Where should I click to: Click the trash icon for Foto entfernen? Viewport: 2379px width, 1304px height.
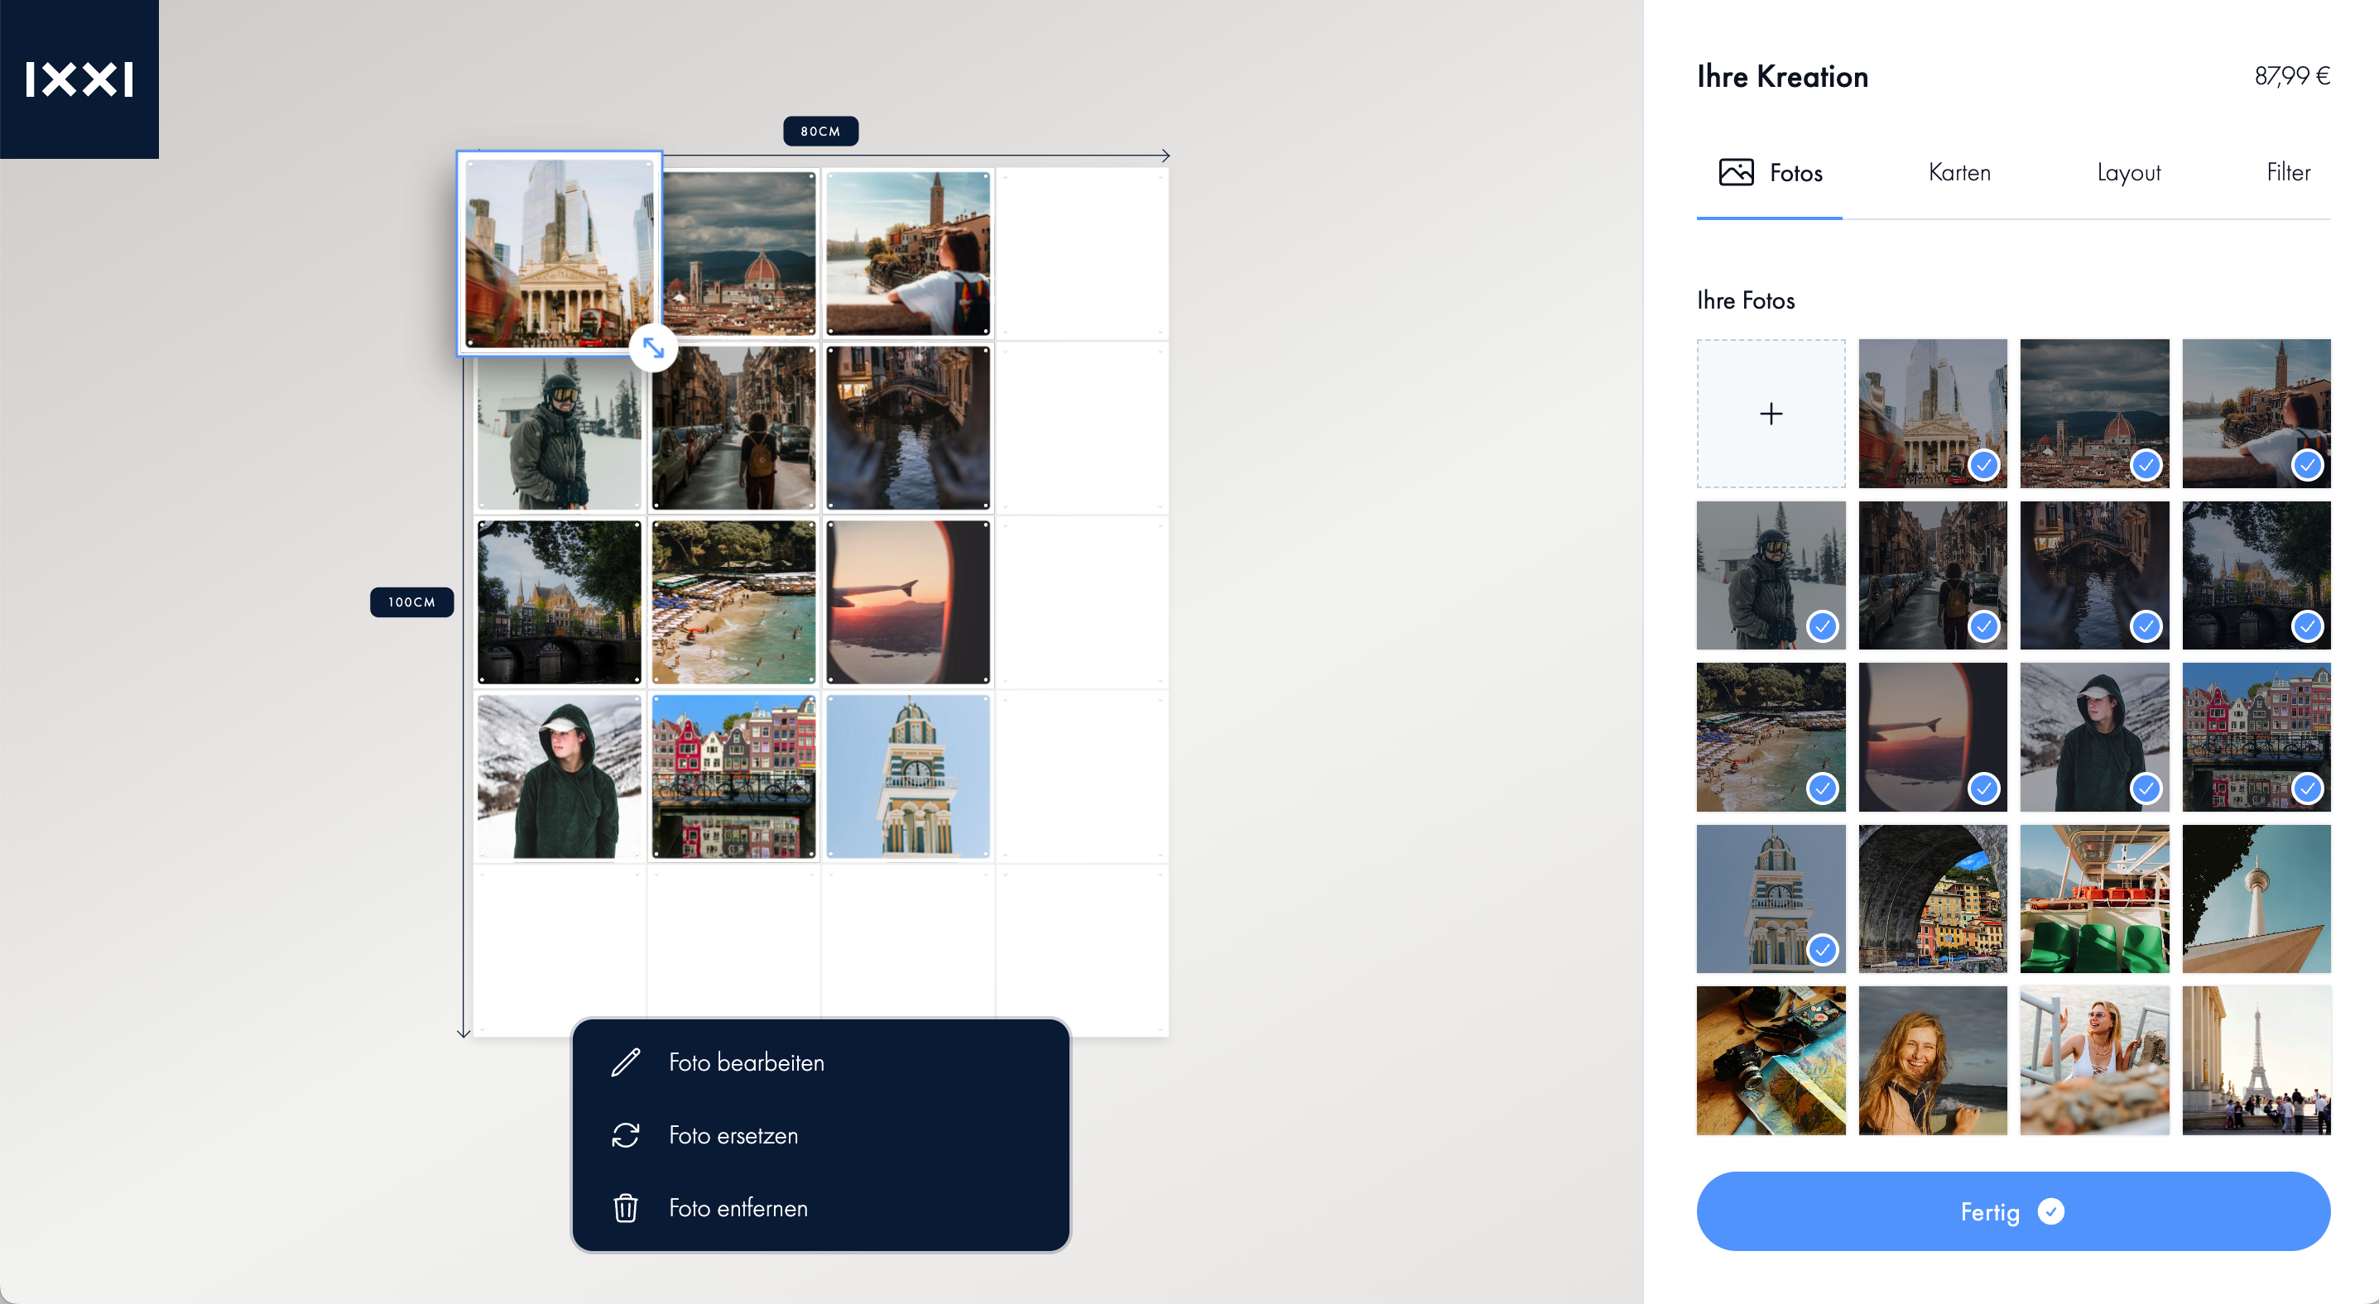625,1208
